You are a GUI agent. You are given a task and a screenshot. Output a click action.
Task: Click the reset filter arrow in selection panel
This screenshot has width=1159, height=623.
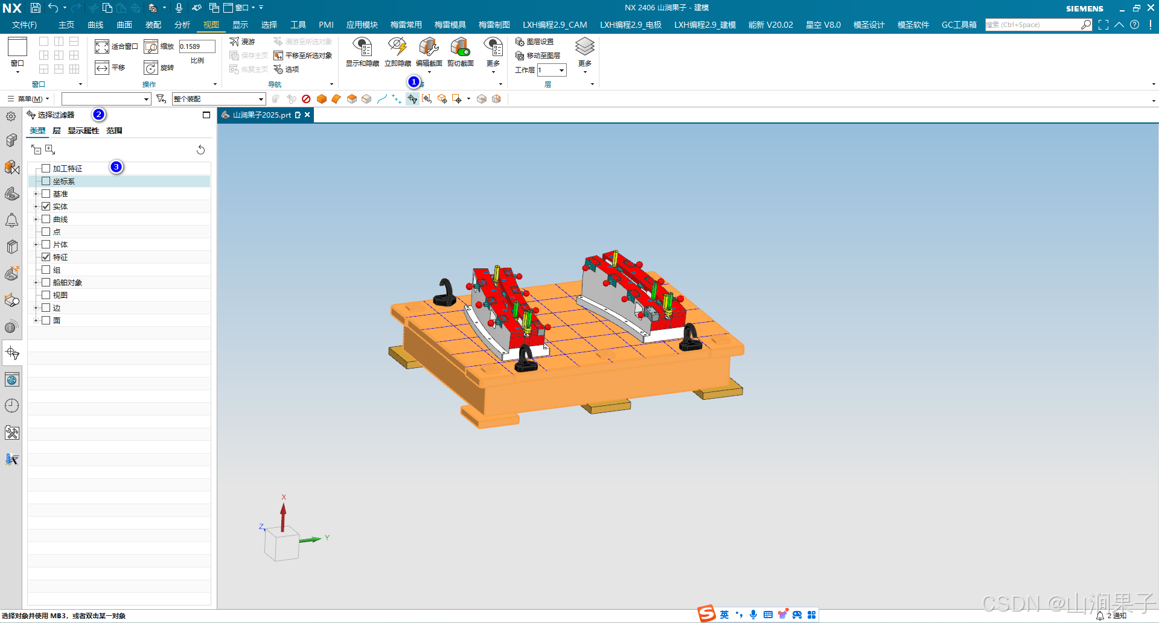coord(200,150)
